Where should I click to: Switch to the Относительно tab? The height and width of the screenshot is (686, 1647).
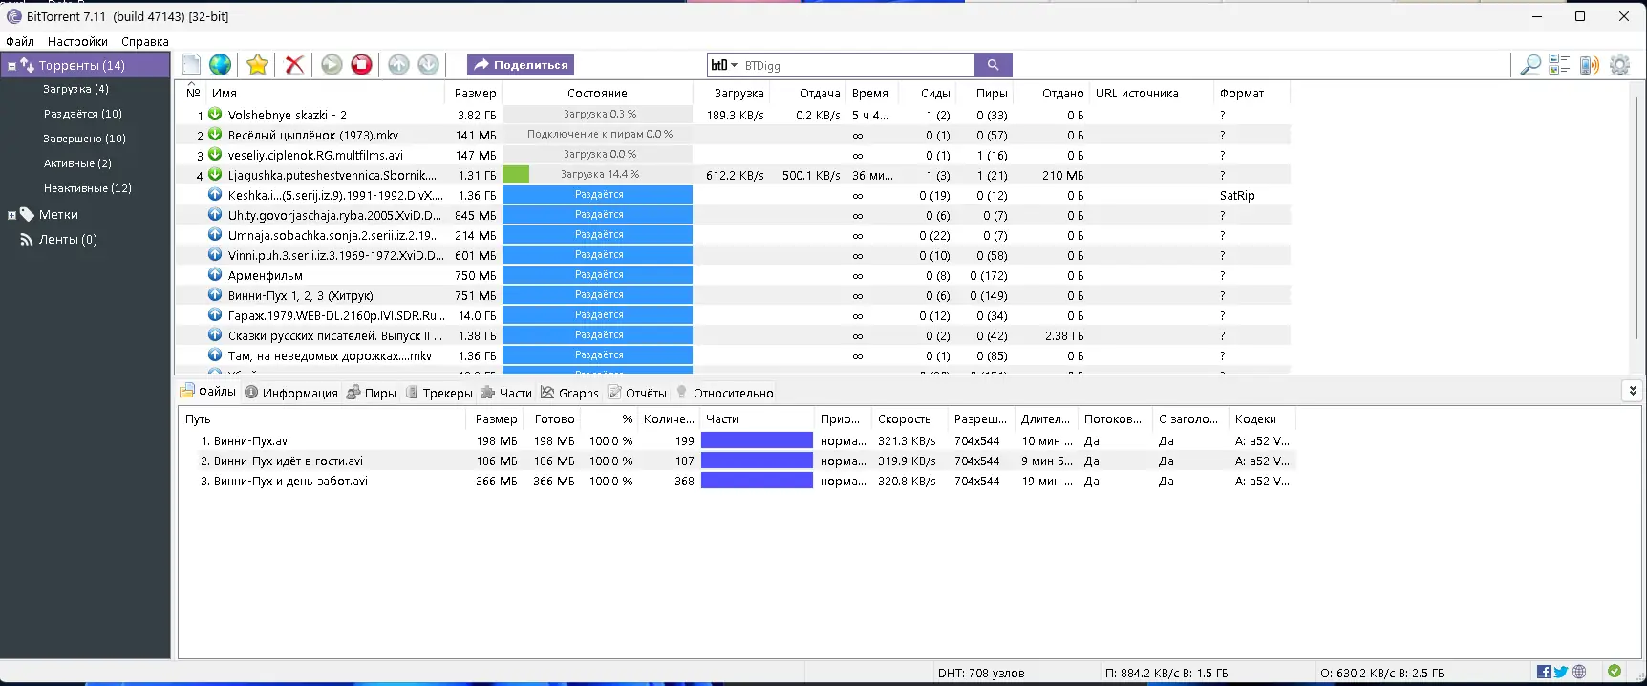(724, 393)
